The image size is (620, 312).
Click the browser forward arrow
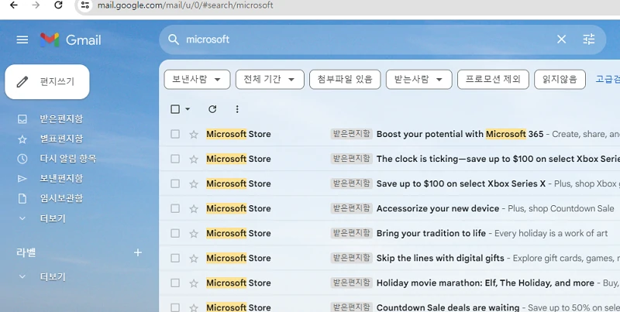[36, 5]
